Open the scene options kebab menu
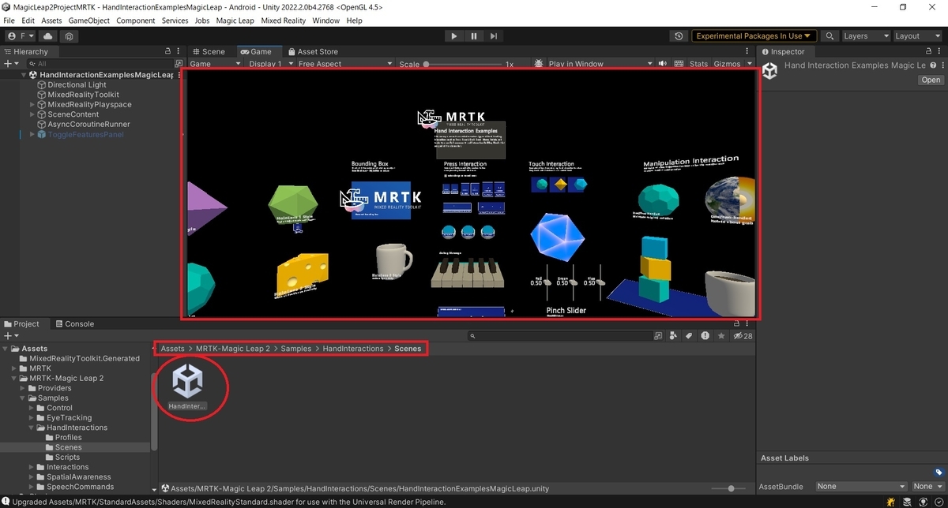Viewport: 948px width, 508px height. pos(179,75)
